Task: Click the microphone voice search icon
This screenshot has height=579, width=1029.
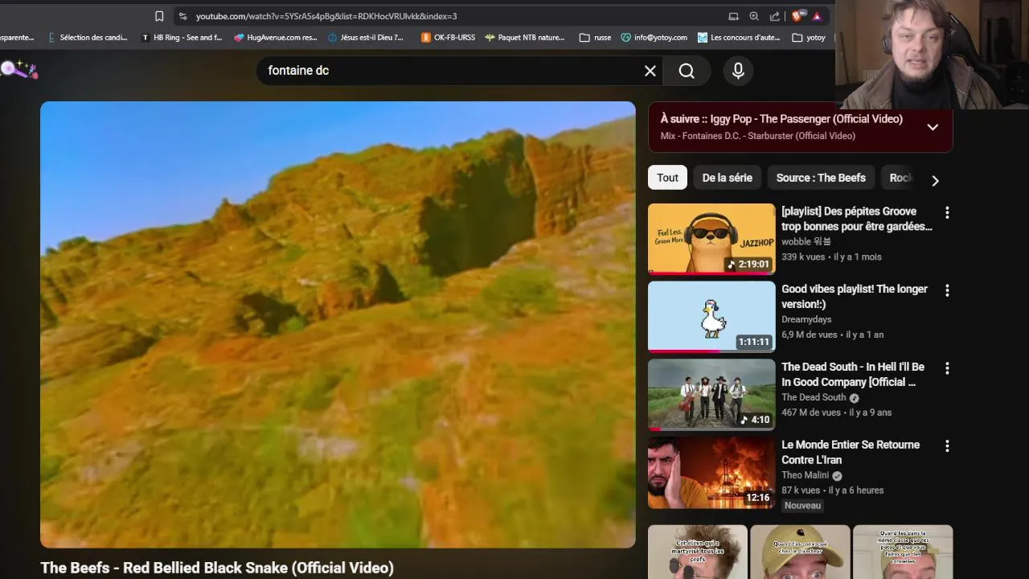Action: tap(738, 71)
